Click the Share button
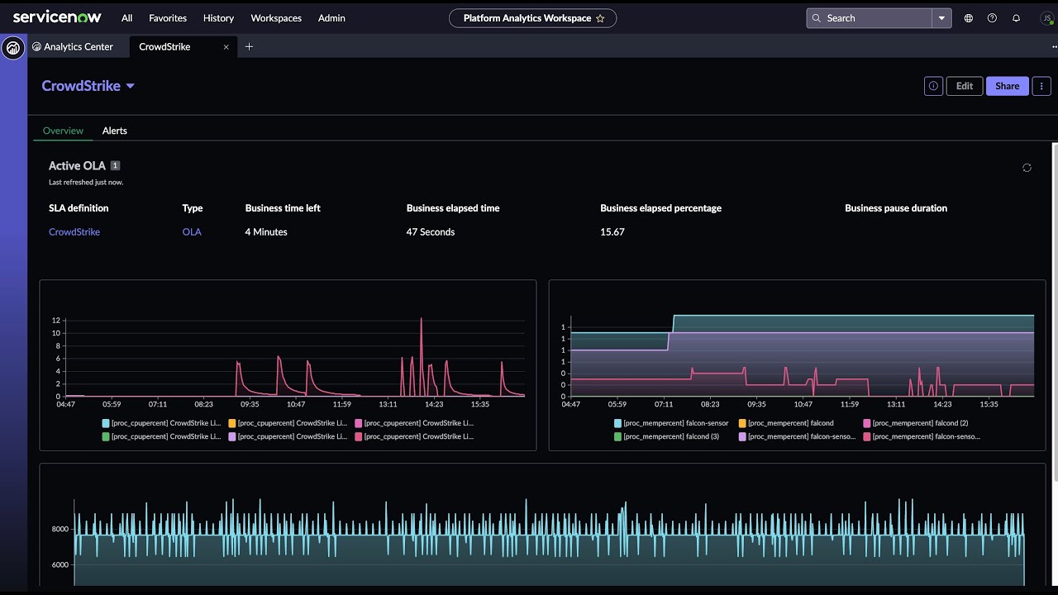 click(x=1007, y=86)
